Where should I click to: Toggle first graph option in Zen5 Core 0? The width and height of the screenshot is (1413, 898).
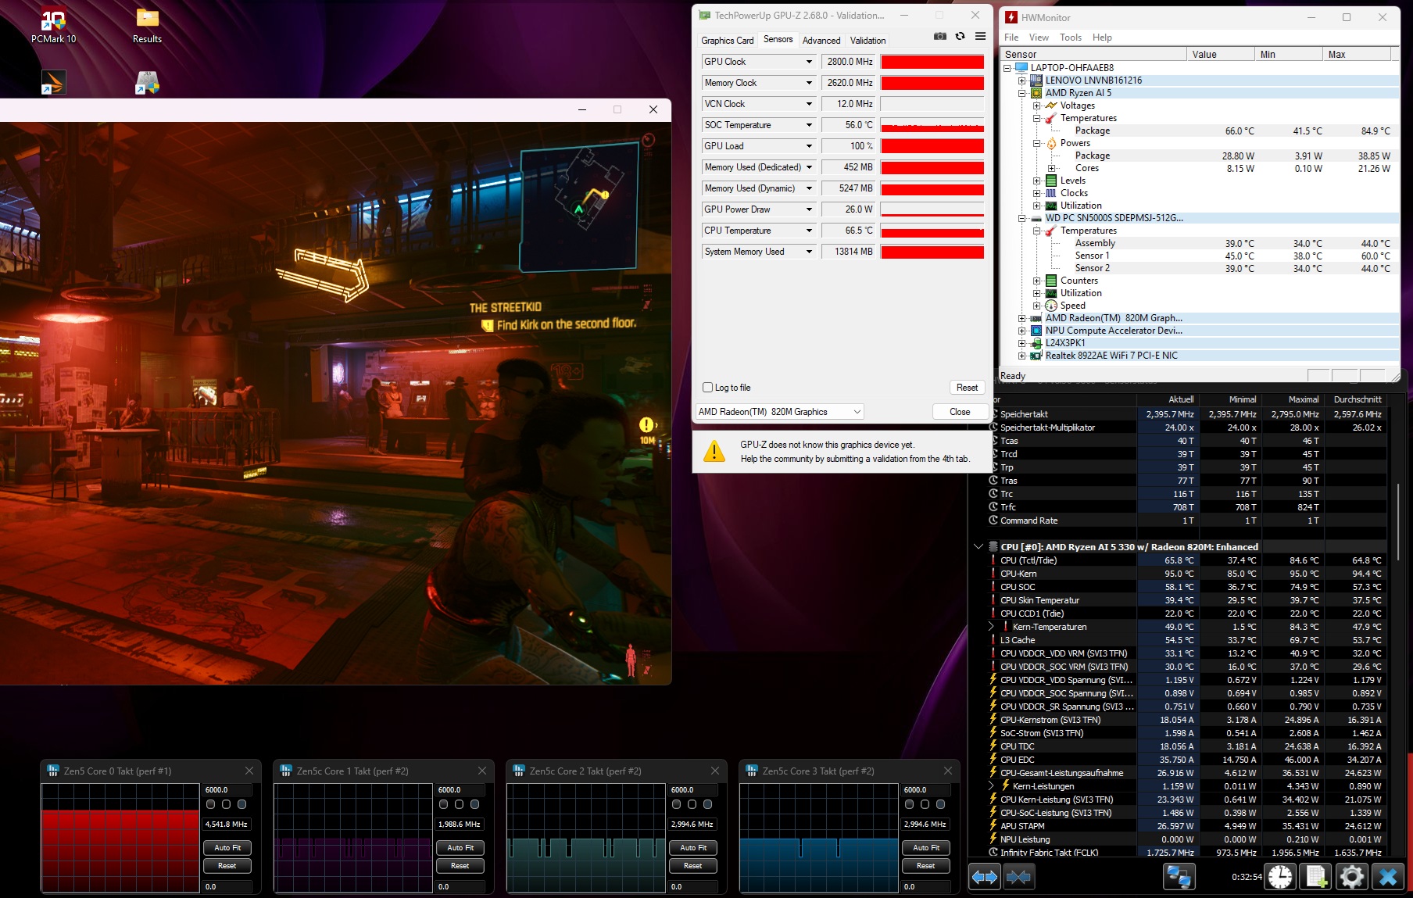(210, 804)
